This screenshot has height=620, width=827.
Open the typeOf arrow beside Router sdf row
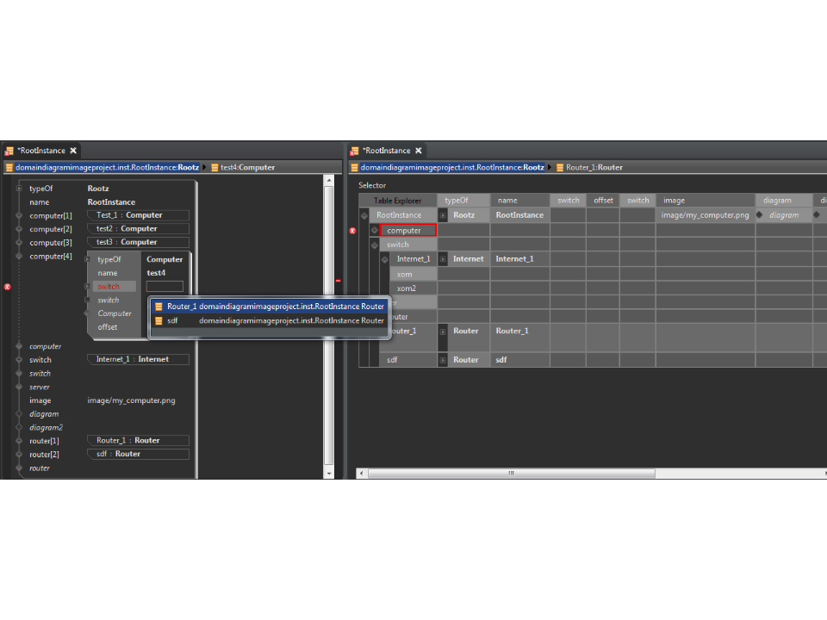coord(443,360)
